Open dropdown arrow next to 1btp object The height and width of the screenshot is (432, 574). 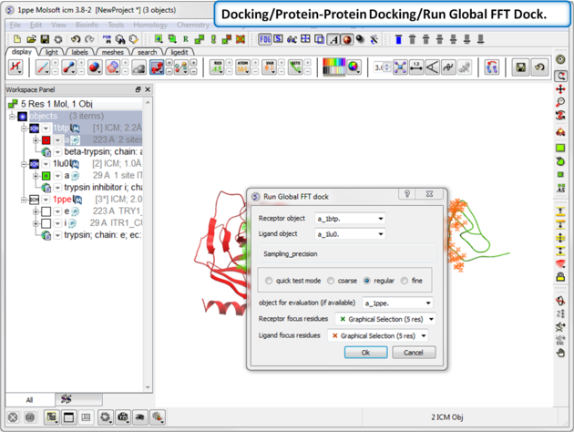pyautogui.click(x=46, y=129)
